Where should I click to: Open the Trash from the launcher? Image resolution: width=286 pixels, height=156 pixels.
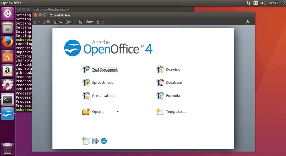(x=8, y=148)
